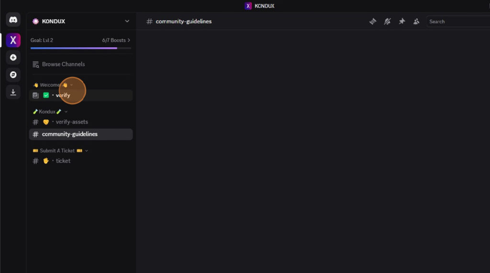
Task: Click the KONDUX server badge icon in header
Action: tap(35, 21)
